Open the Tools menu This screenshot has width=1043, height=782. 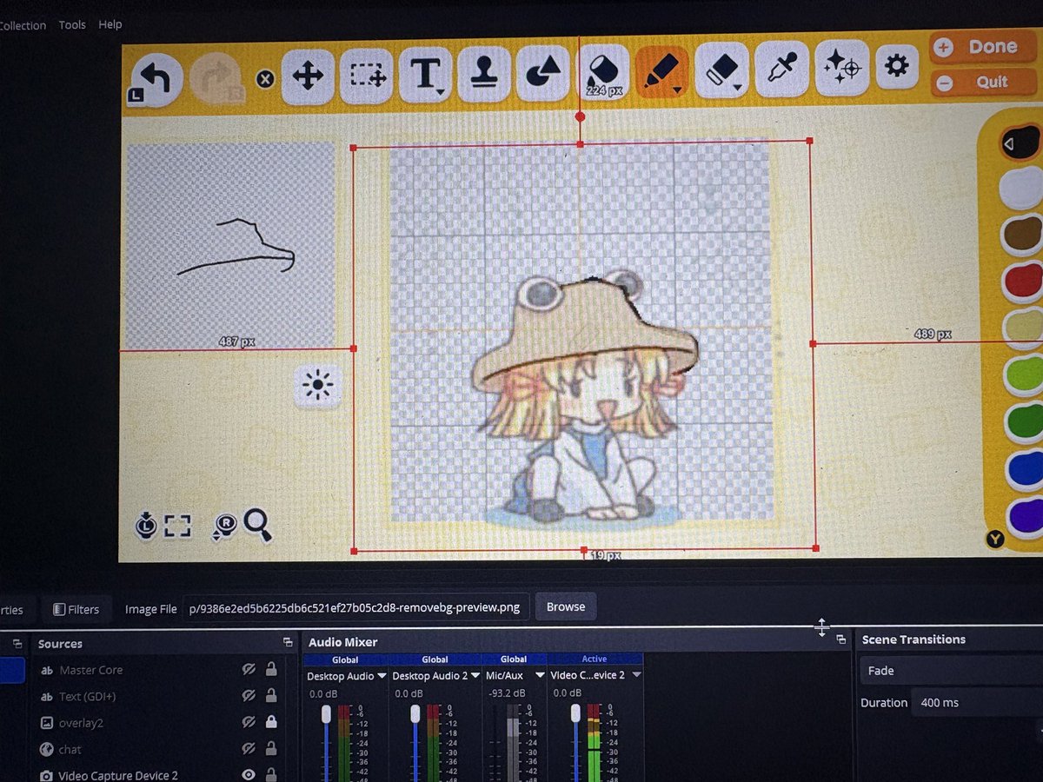[x=72, y=24]
